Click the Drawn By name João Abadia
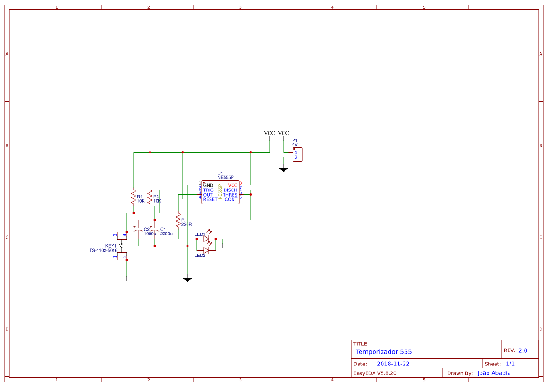 (494, 373)
